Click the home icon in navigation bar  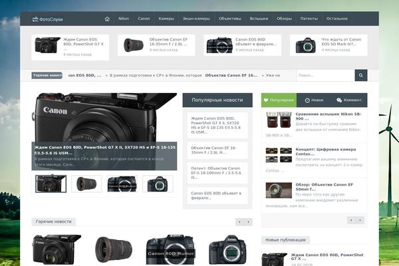(x=107, y=19)
